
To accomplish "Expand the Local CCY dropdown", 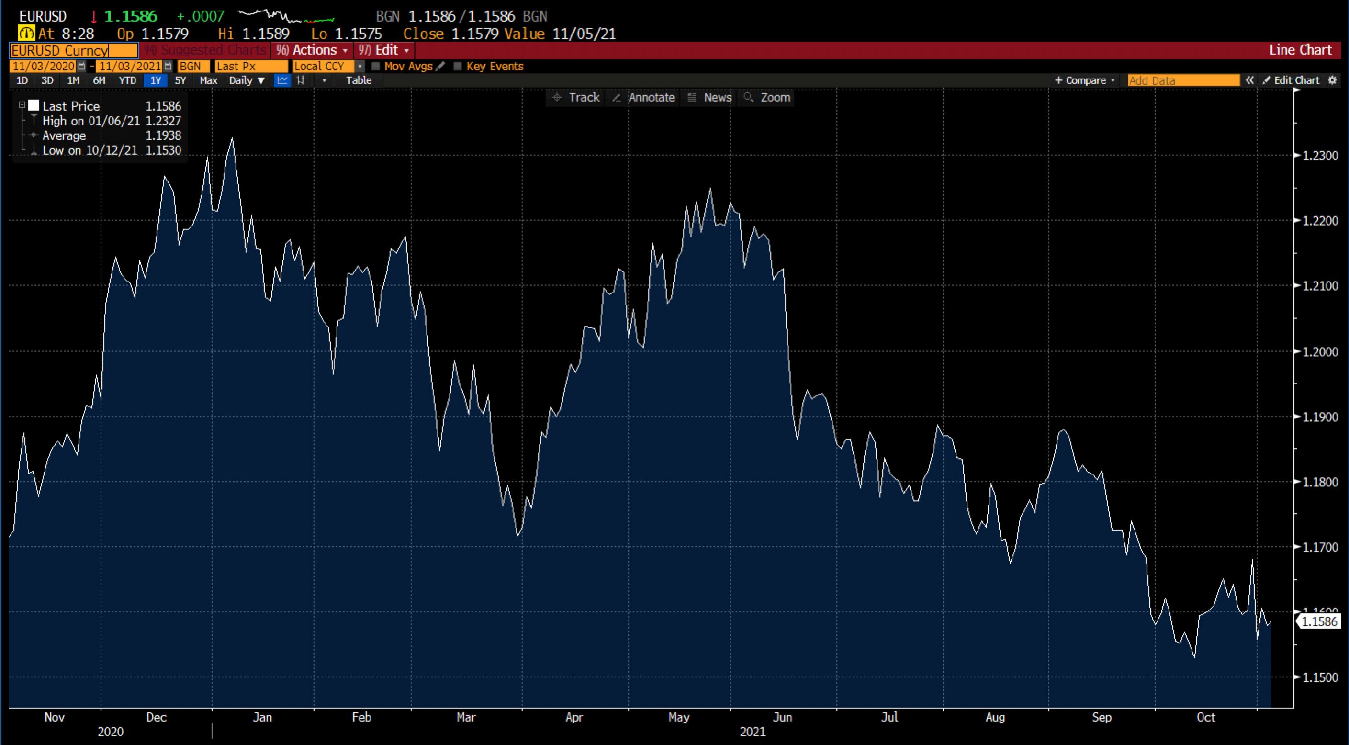I will click(360, 67).
